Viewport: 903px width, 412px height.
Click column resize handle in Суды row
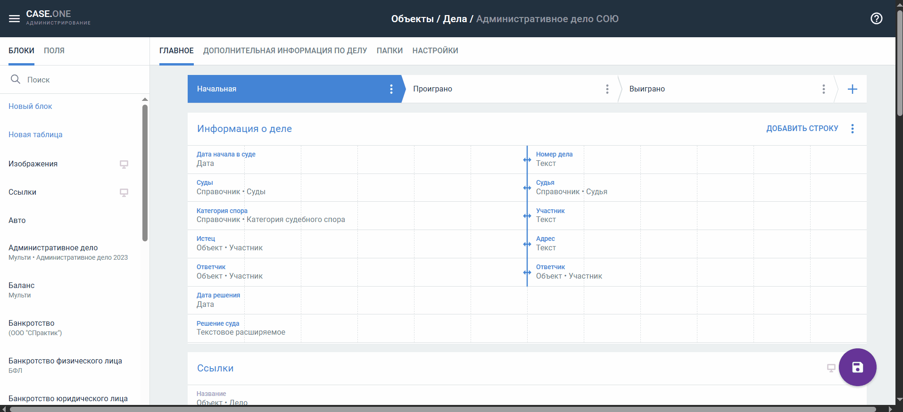pyautogui.click(x=527, y=188)
